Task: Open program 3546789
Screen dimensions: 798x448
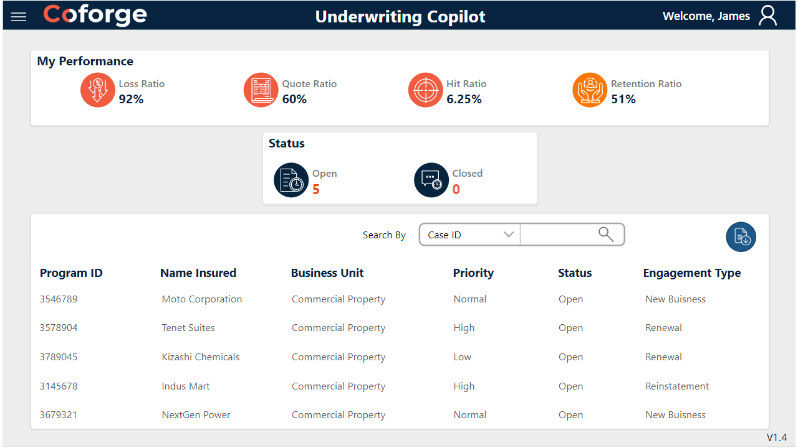Action: [x=59, y=299]
